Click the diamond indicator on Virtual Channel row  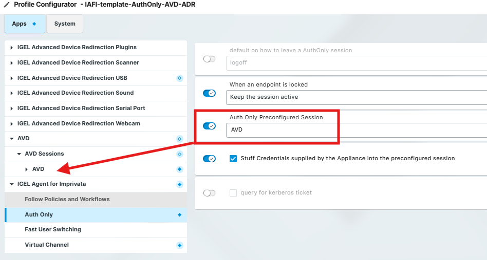179,245
